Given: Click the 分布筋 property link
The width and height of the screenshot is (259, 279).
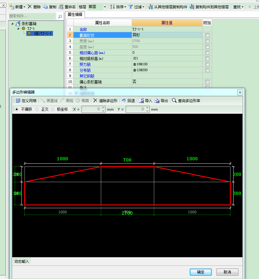Looking at the screenshot, I should [85, 70].
